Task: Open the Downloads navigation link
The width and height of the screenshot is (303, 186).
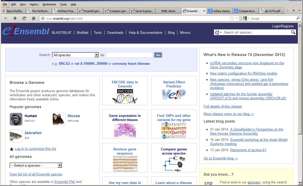Action: [115, 33]
